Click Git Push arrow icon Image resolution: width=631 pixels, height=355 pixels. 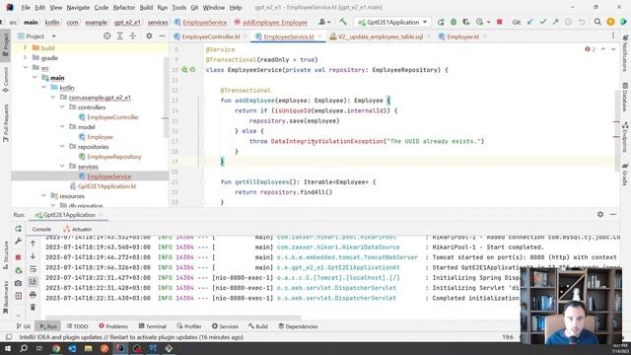click(x=556, y=22)
